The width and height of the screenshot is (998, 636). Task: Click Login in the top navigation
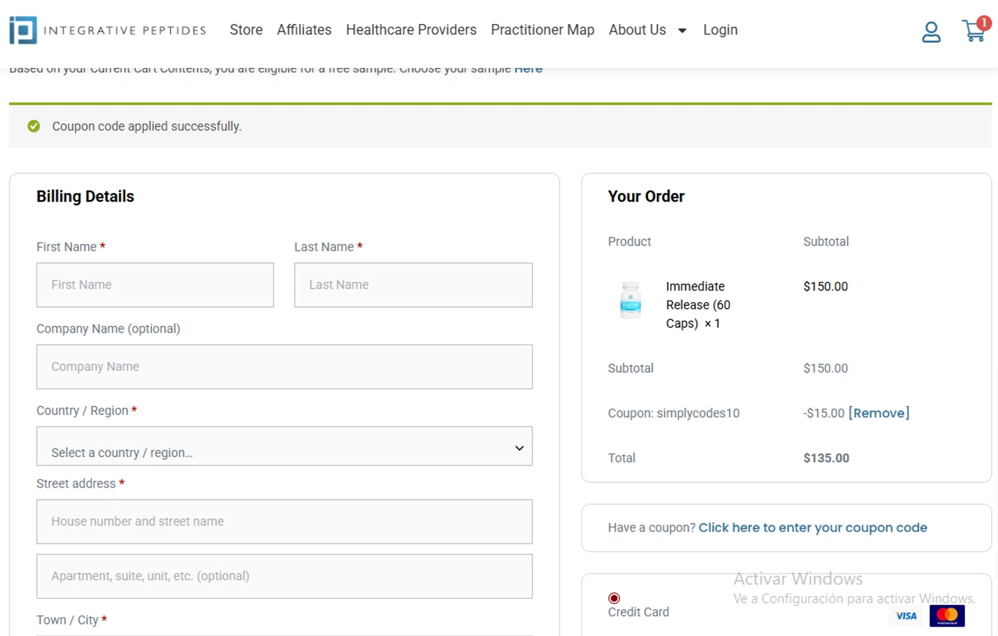pos(720,30)
